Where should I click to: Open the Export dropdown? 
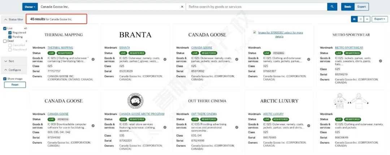coord(380,19)
